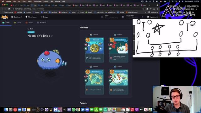The image size is (201, 113).
Task: Click the browser forward arrow
Action: pos(6,9)
